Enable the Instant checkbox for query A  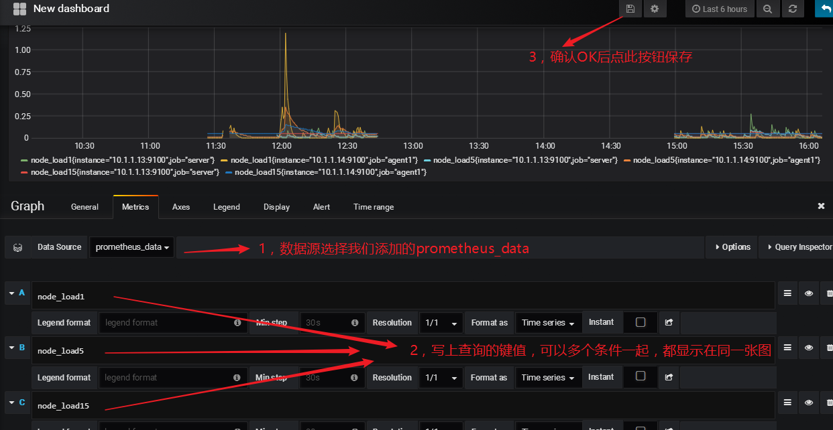tap(641, 322)
